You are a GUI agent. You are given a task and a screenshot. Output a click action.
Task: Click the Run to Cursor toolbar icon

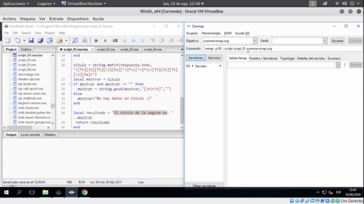point(115,41)
